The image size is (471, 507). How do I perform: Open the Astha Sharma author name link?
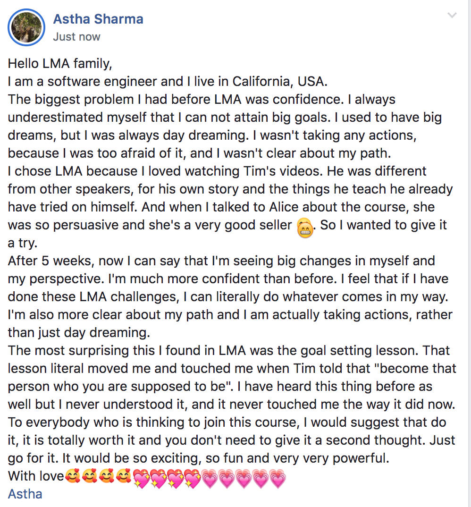point(98,19)
